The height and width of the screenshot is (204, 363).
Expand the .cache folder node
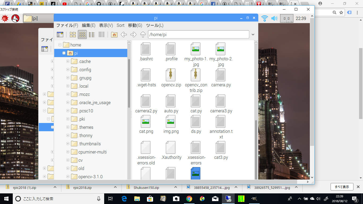tap(68, 61)
